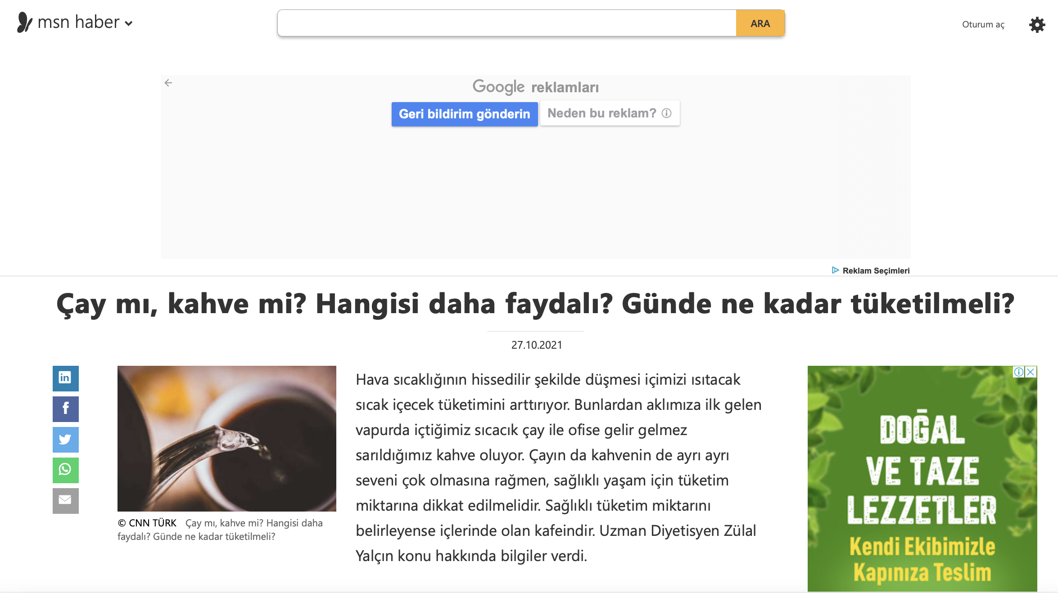1058x593 pixels.
Task: Click the ARA search button
Action: click(760, 23)
